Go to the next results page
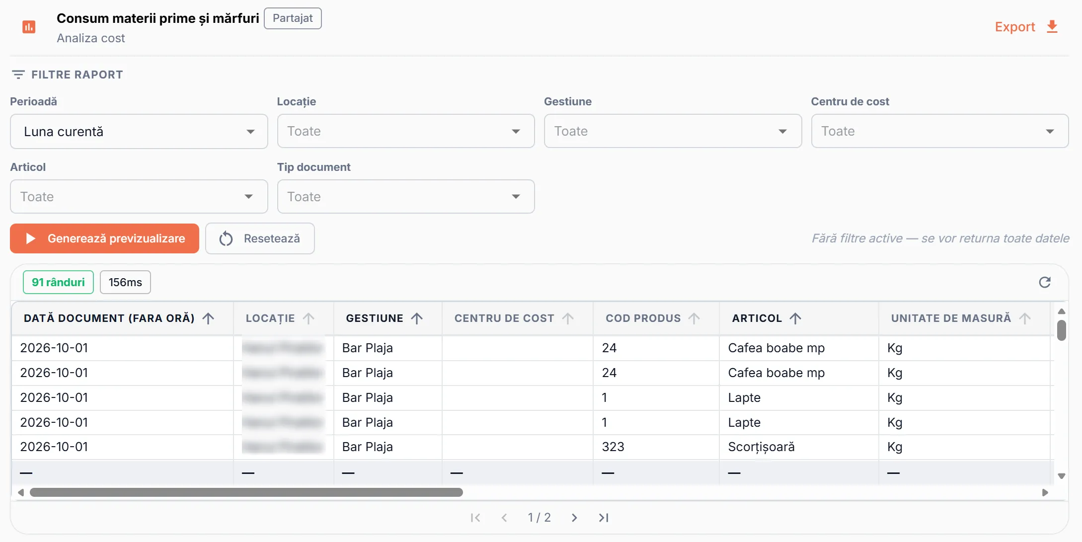This screenshot has height=542, width=1082. [574, 518]
